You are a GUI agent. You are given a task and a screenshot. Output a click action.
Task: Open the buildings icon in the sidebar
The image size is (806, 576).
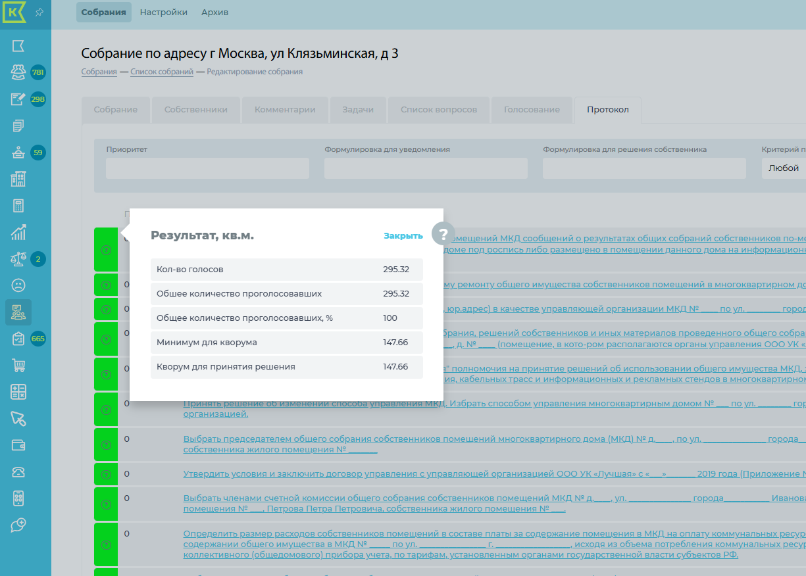(x=18, y=179)
